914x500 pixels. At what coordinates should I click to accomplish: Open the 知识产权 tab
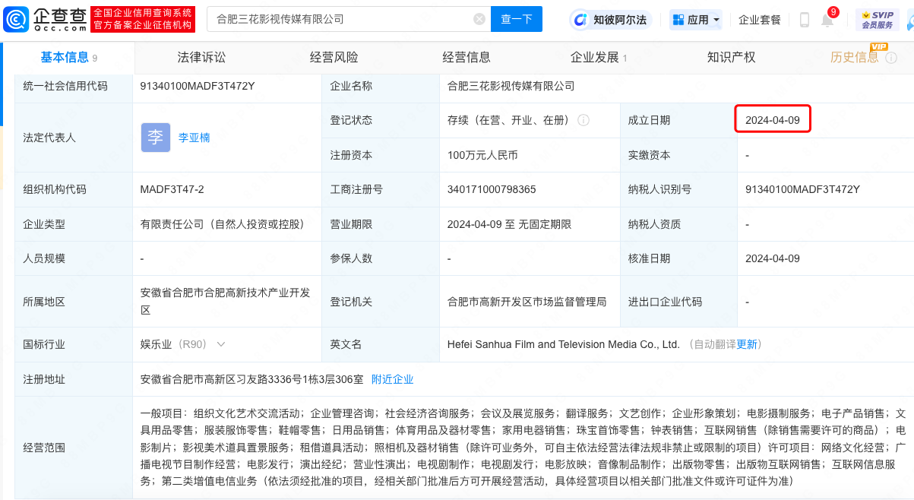(x=731, y=57)
